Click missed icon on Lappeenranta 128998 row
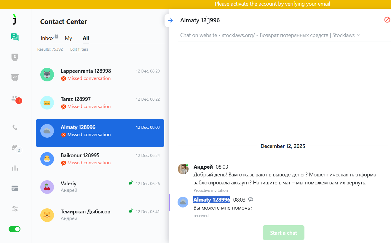 [x=63, y=79]
